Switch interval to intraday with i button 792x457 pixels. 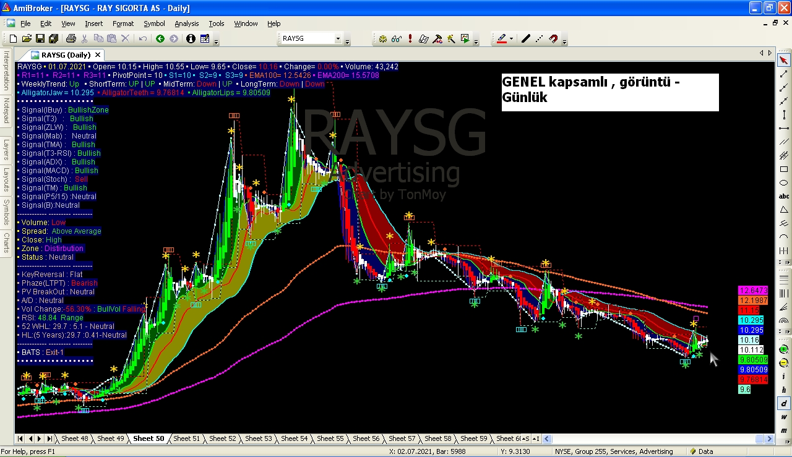point(784,376)
